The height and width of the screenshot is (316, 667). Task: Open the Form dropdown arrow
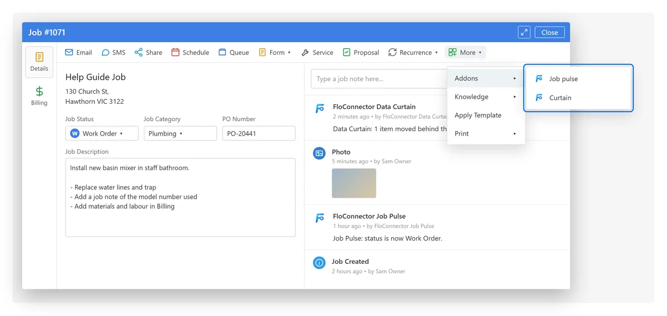(x=289, y=53)
